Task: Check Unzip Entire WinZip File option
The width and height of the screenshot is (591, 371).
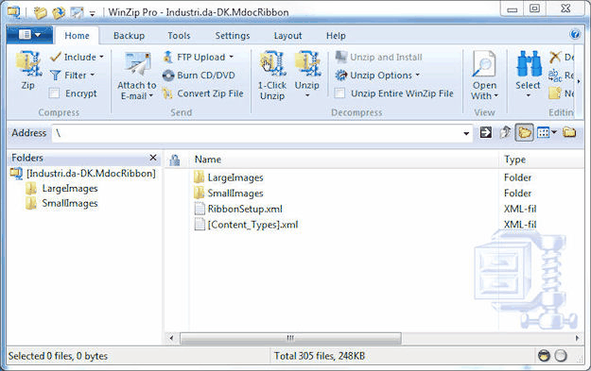Action: point(340,93)
